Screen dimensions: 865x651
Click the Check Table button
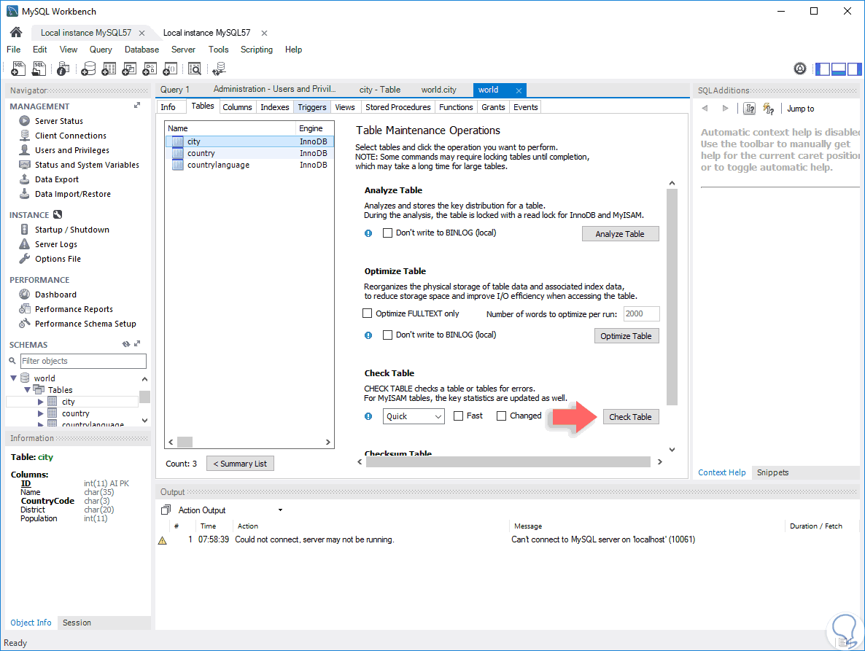(631, 417)
